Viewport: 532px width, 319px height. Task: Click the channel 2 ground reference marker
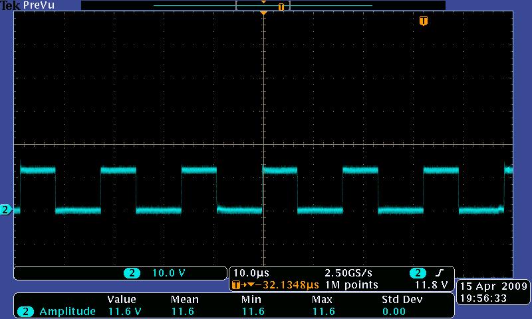click(6, 210)
